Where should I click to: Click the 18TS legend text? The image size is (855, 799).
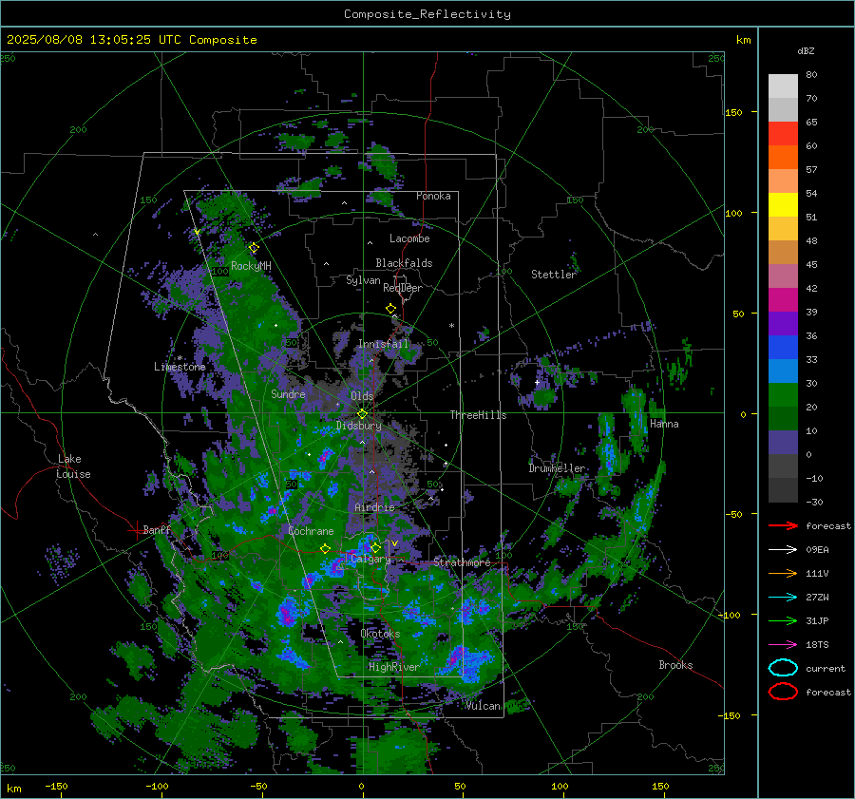click(817, 645)
